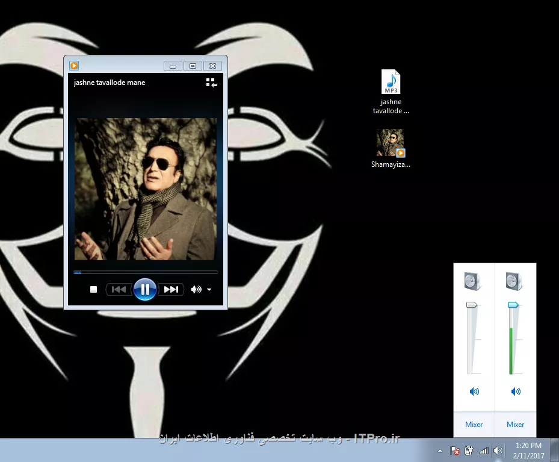Select the Shamayiza desktop shortcut

(391, 148)
